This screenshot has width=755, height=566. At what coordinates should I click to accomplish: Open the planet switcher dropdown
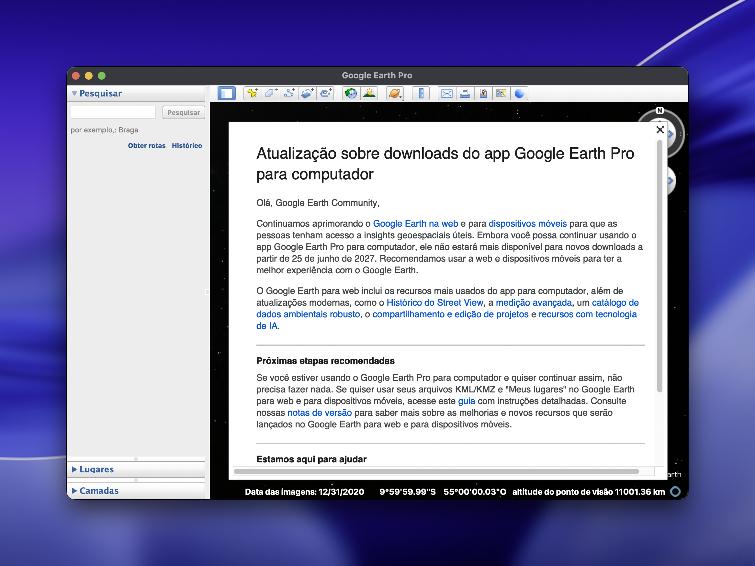[395, 93]
